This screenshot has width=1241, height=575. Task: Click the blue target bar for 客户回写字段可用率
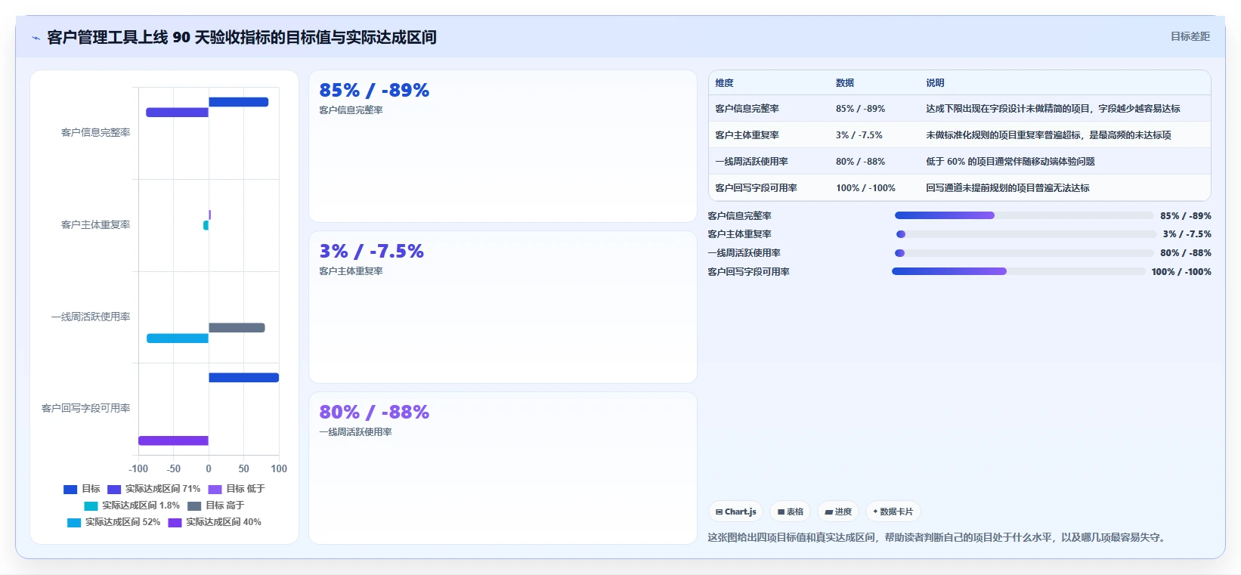(243, 378)
